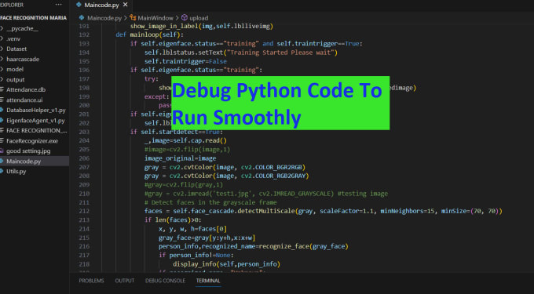Open the Explorer more actions ellipsis
The image size is (534, 294).
(59, 5)
